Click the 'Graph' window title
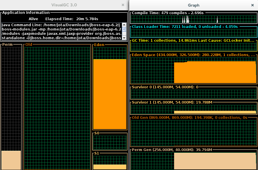258x170 pixels. (x=194, y=5)
